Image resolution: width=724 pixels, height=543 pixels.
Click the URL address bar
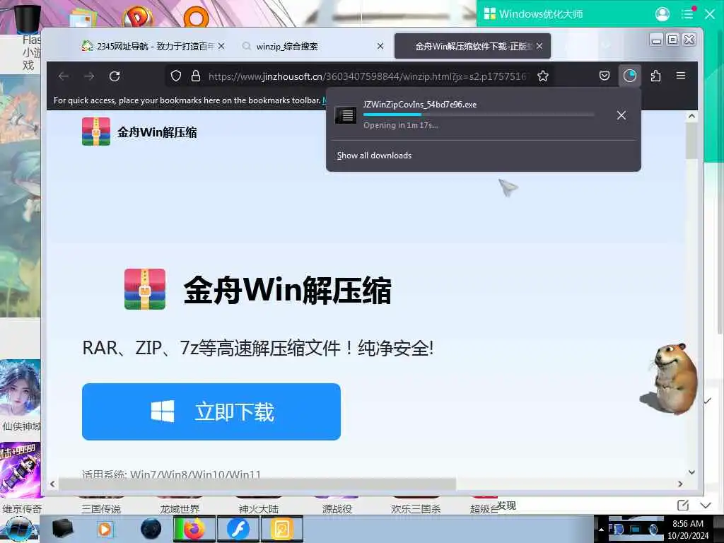[x=367, y=76]
